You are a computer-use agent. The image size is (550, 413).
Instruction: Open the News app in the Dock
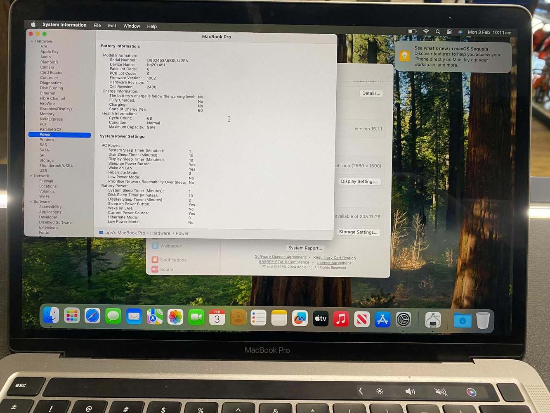362,319
